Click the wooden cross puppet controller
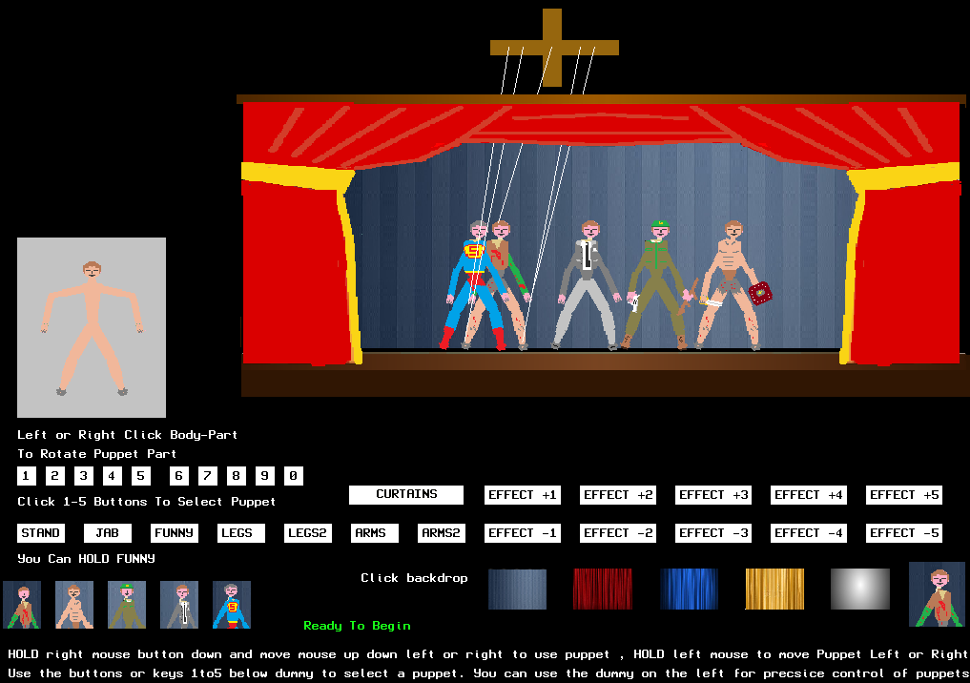The image size is (970, 683). click(x=553, y=49)
